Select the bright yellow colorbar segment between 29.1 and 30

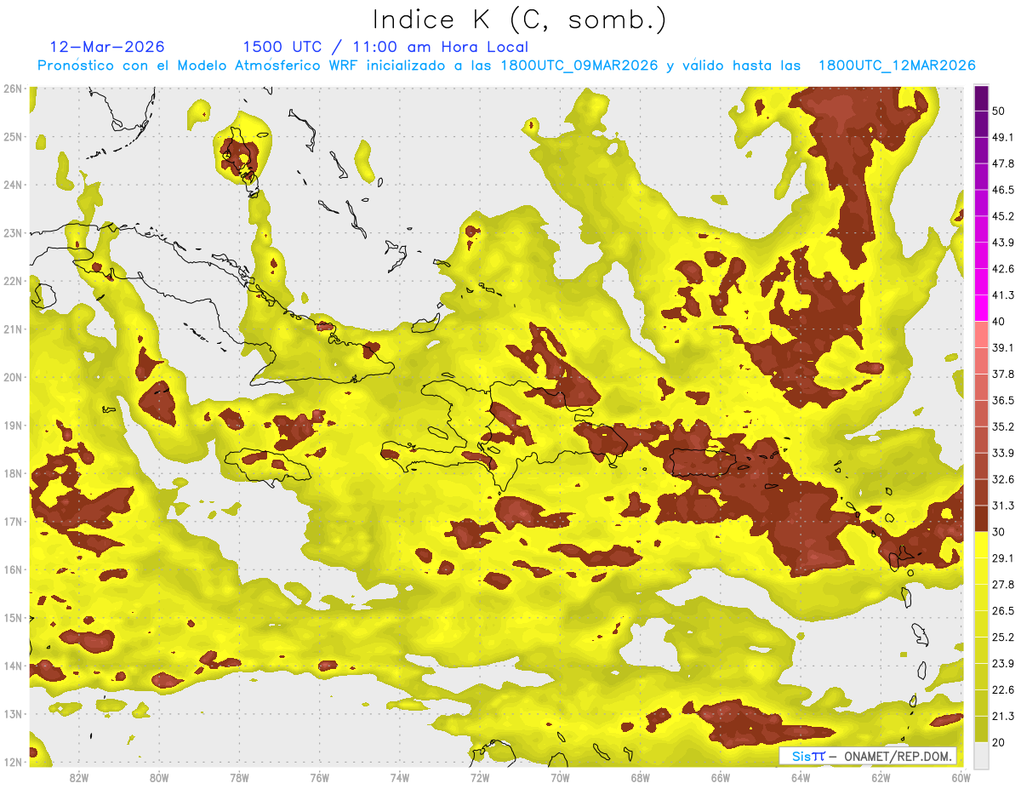981,545
